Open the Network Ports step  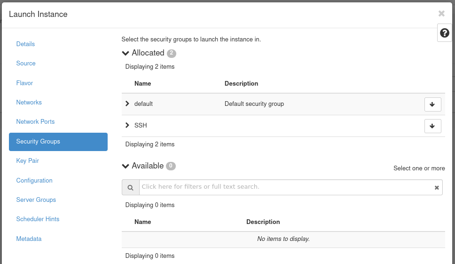35,121
